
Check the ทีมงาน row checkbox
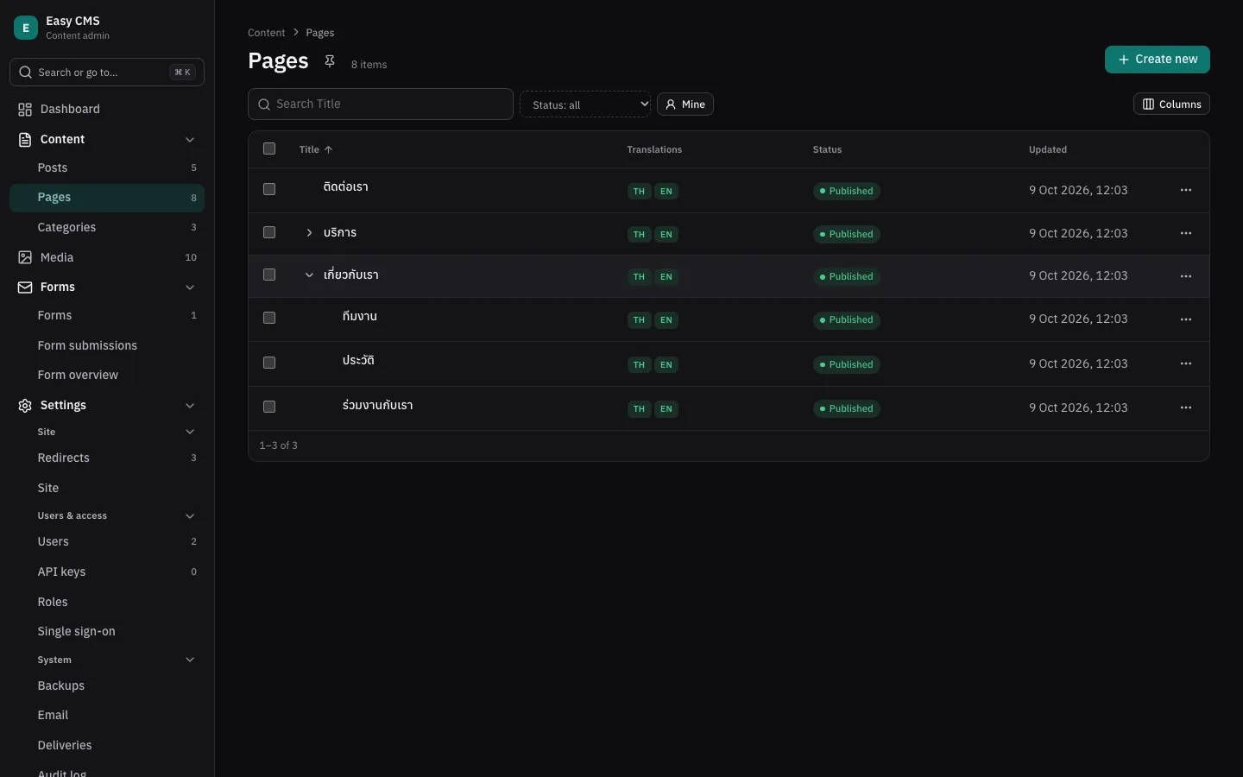pos(269,318)
